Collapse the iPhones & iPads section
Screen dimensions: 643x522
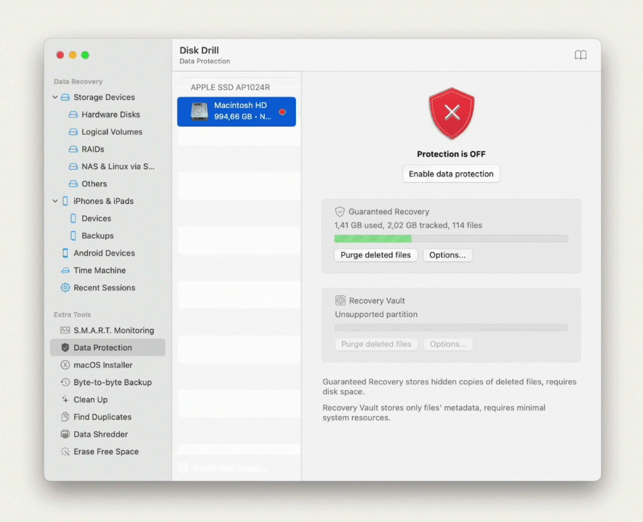point(55,201)
